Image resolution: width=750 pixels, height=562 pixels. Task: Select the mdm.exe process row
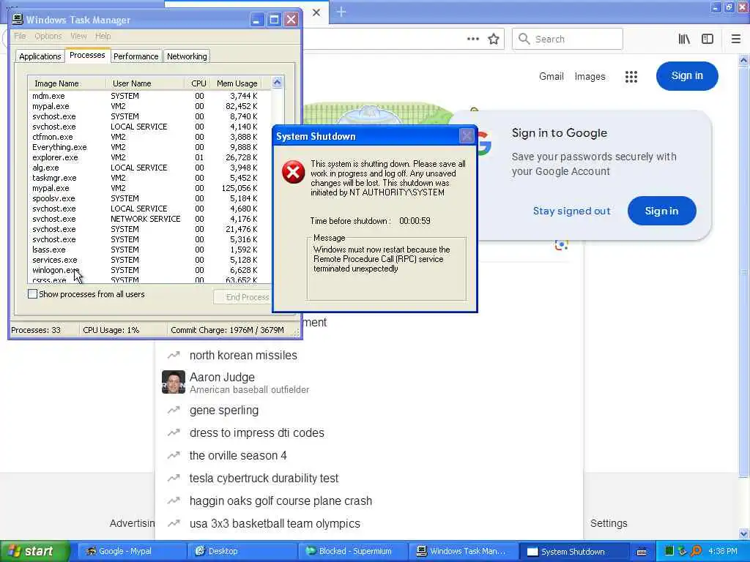(x=149, y=96)
